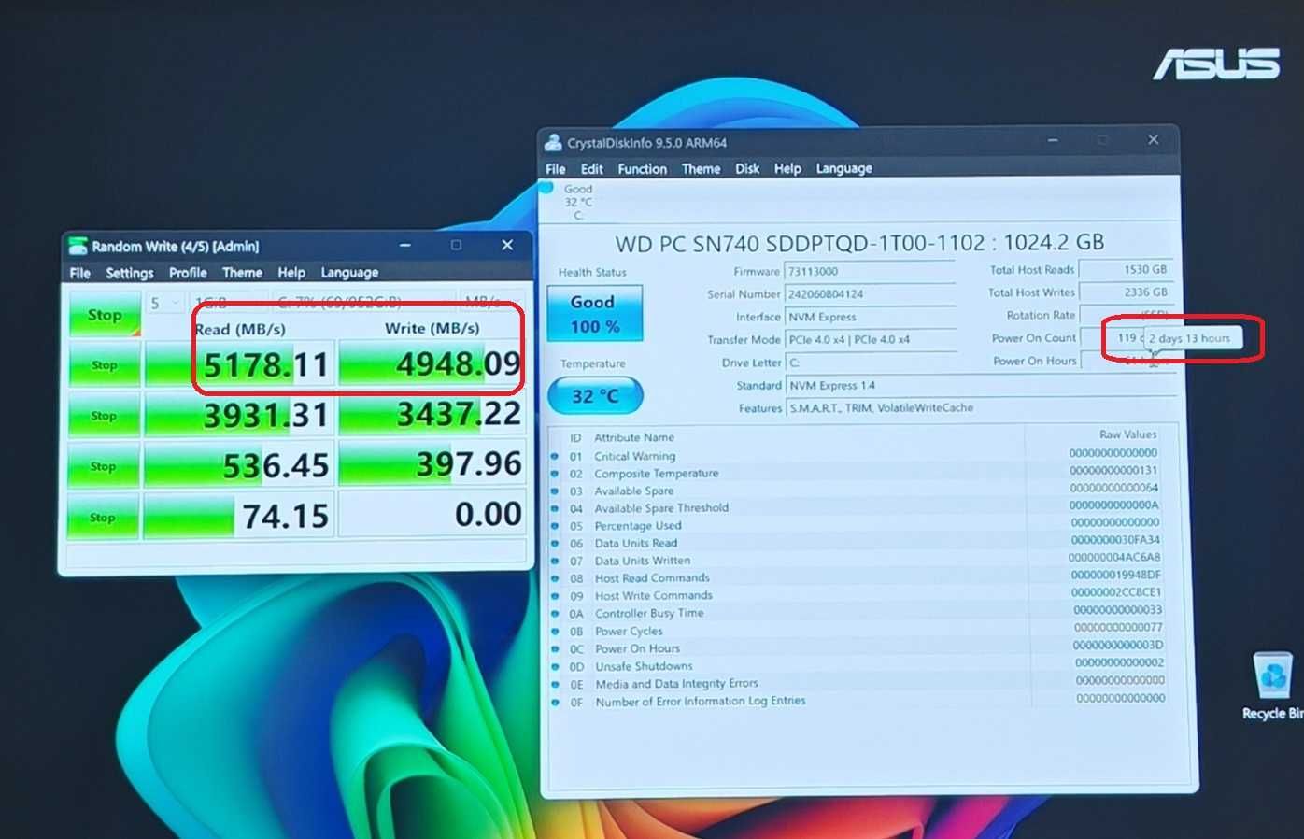The height and width of the screenshot is (839, 1304).
Task: Minimize the CrystalDiskInfo window
Action: click(1053, 140)
